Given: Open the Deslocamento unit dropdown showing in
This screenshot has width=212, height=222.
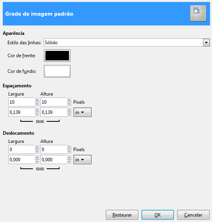Looking at the screenshot, I should point(82,160).
